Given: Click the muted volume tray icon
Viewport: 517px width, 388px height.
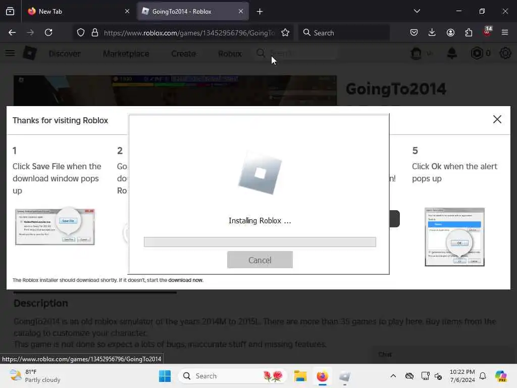Looking at the screenshot, I should click(x=438, y=376).
